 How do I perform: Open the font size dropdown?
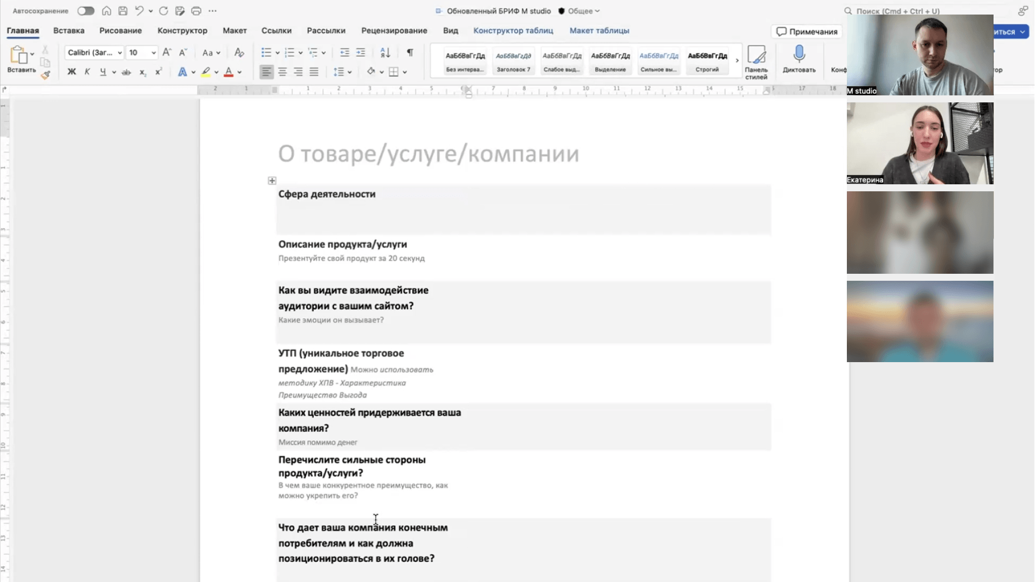coord(154,52)
